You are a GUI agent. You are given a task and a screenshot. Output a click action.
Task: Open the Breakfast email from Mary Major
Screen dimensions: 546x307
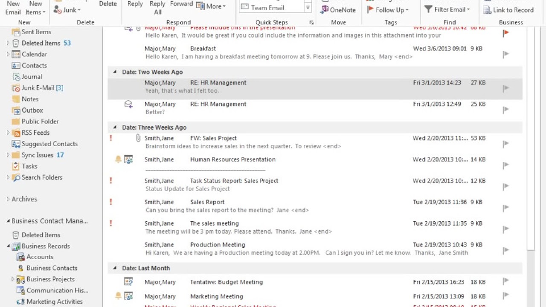coord(315,52)
